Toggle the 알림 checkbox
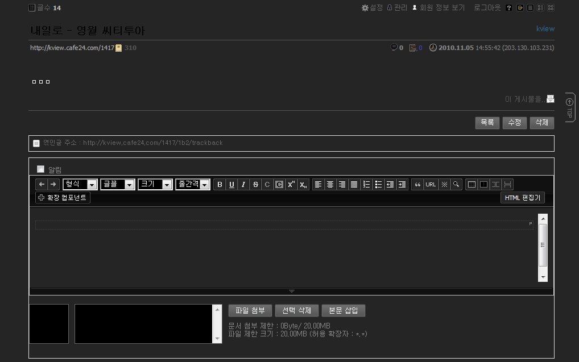 tap(40, 169)
